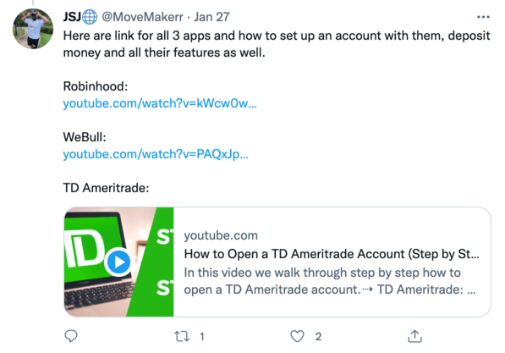Click the JSJ profile avatar photo
The width and height of the screenshot is (505, 353).
32,29
